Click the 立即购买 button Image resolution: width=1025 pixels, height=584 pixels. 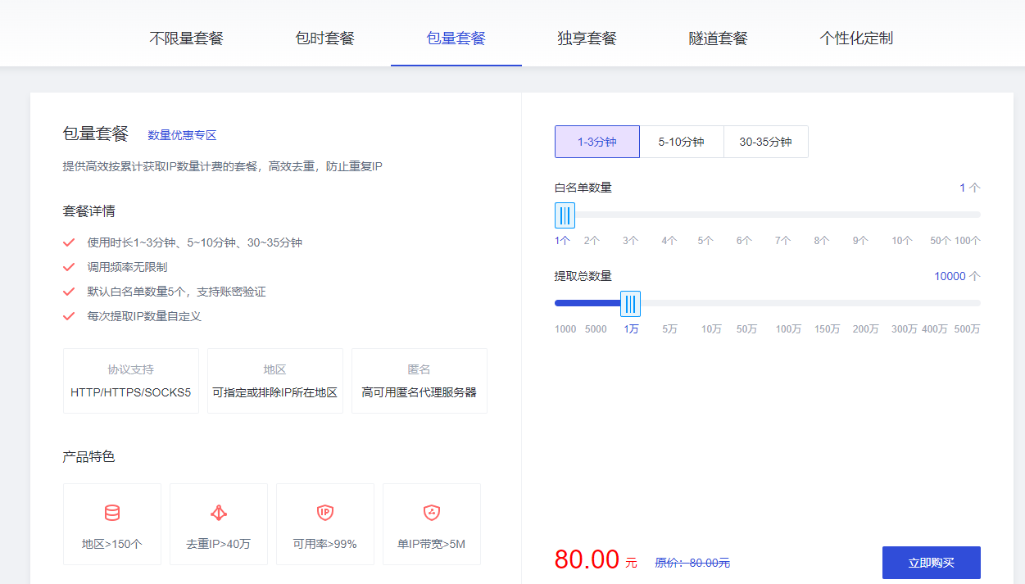point(932,563)
